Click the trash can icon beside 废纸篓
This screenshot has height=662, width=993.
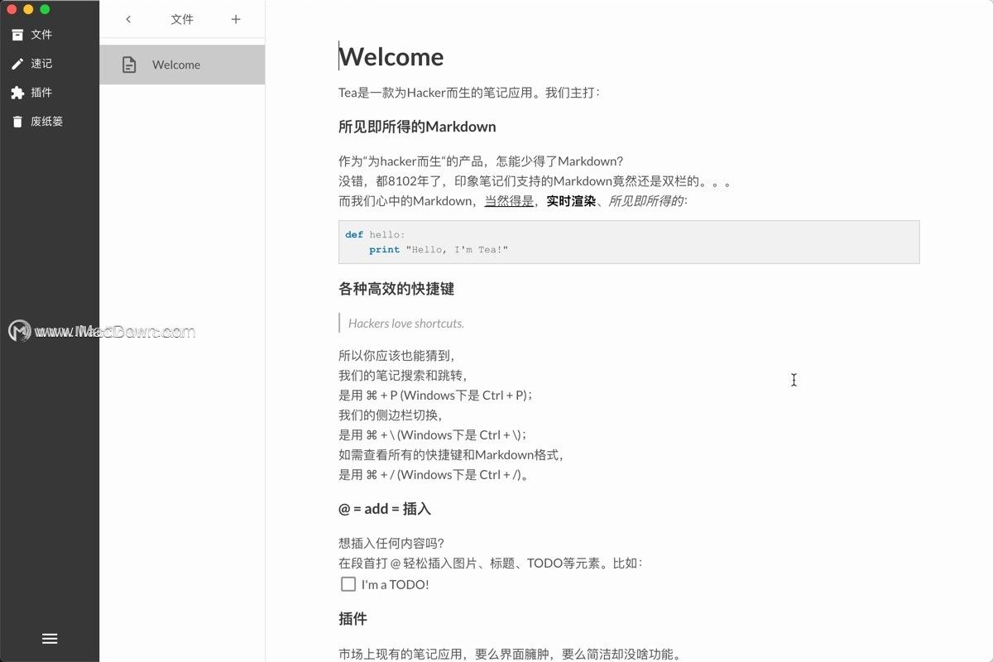pos(17,122)
